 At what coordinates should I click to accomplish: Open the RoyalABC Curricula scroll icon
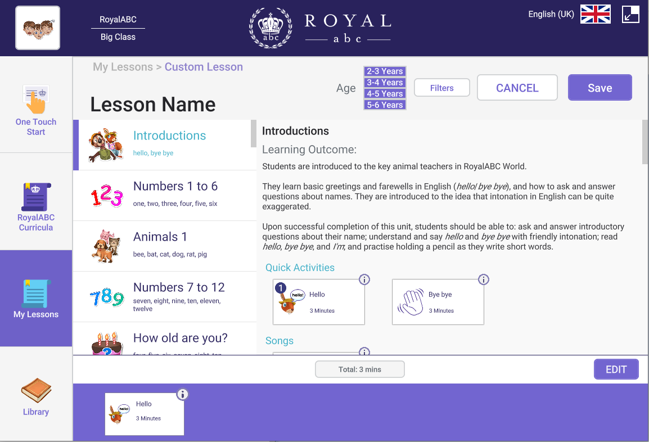[x=36, y=197]
